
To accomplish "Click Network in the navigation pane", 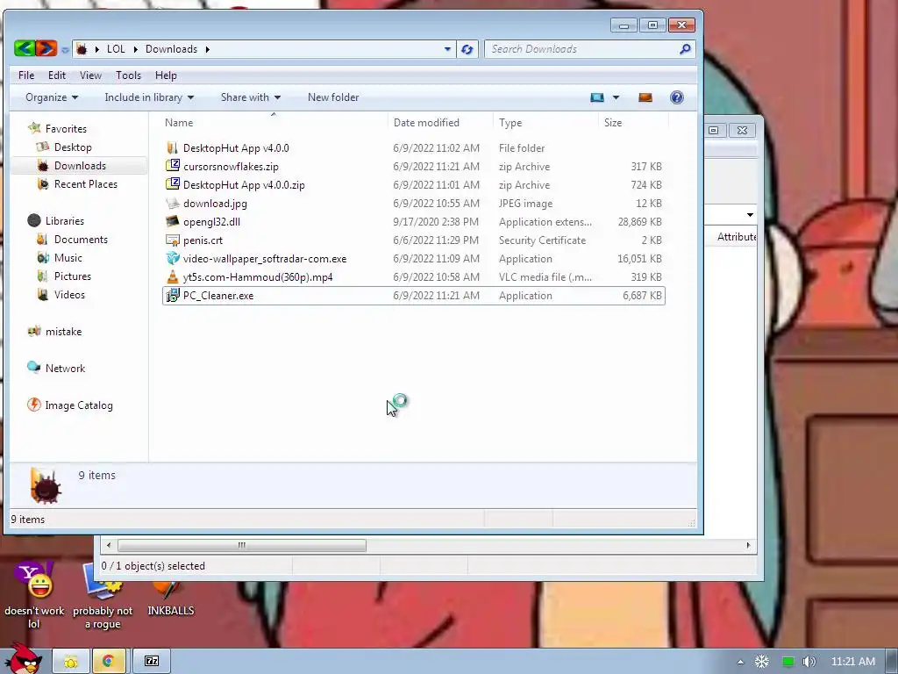I will [x=65, y=368].
